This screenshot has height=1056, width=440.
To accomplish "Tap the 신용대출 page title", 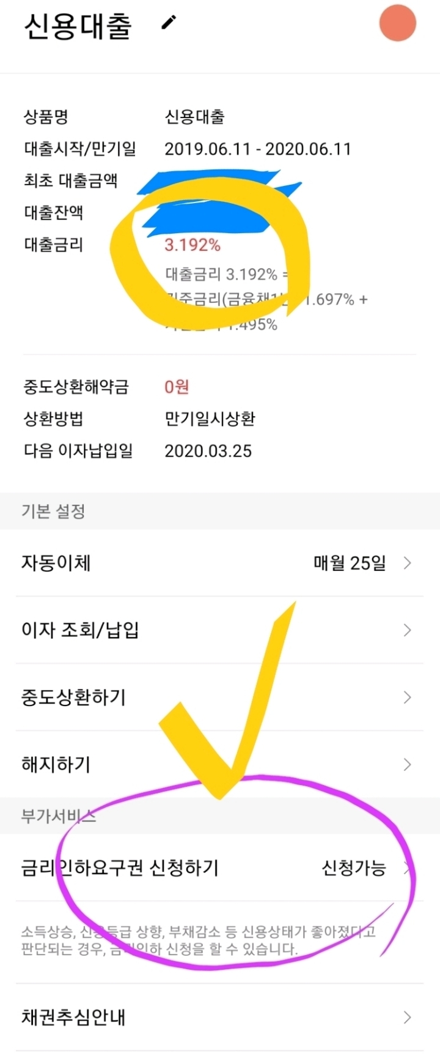I will point(78,26).
